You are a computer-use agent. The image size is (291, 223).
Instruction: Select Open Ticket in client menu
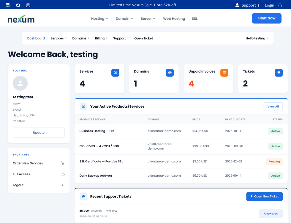coord(144,38)
